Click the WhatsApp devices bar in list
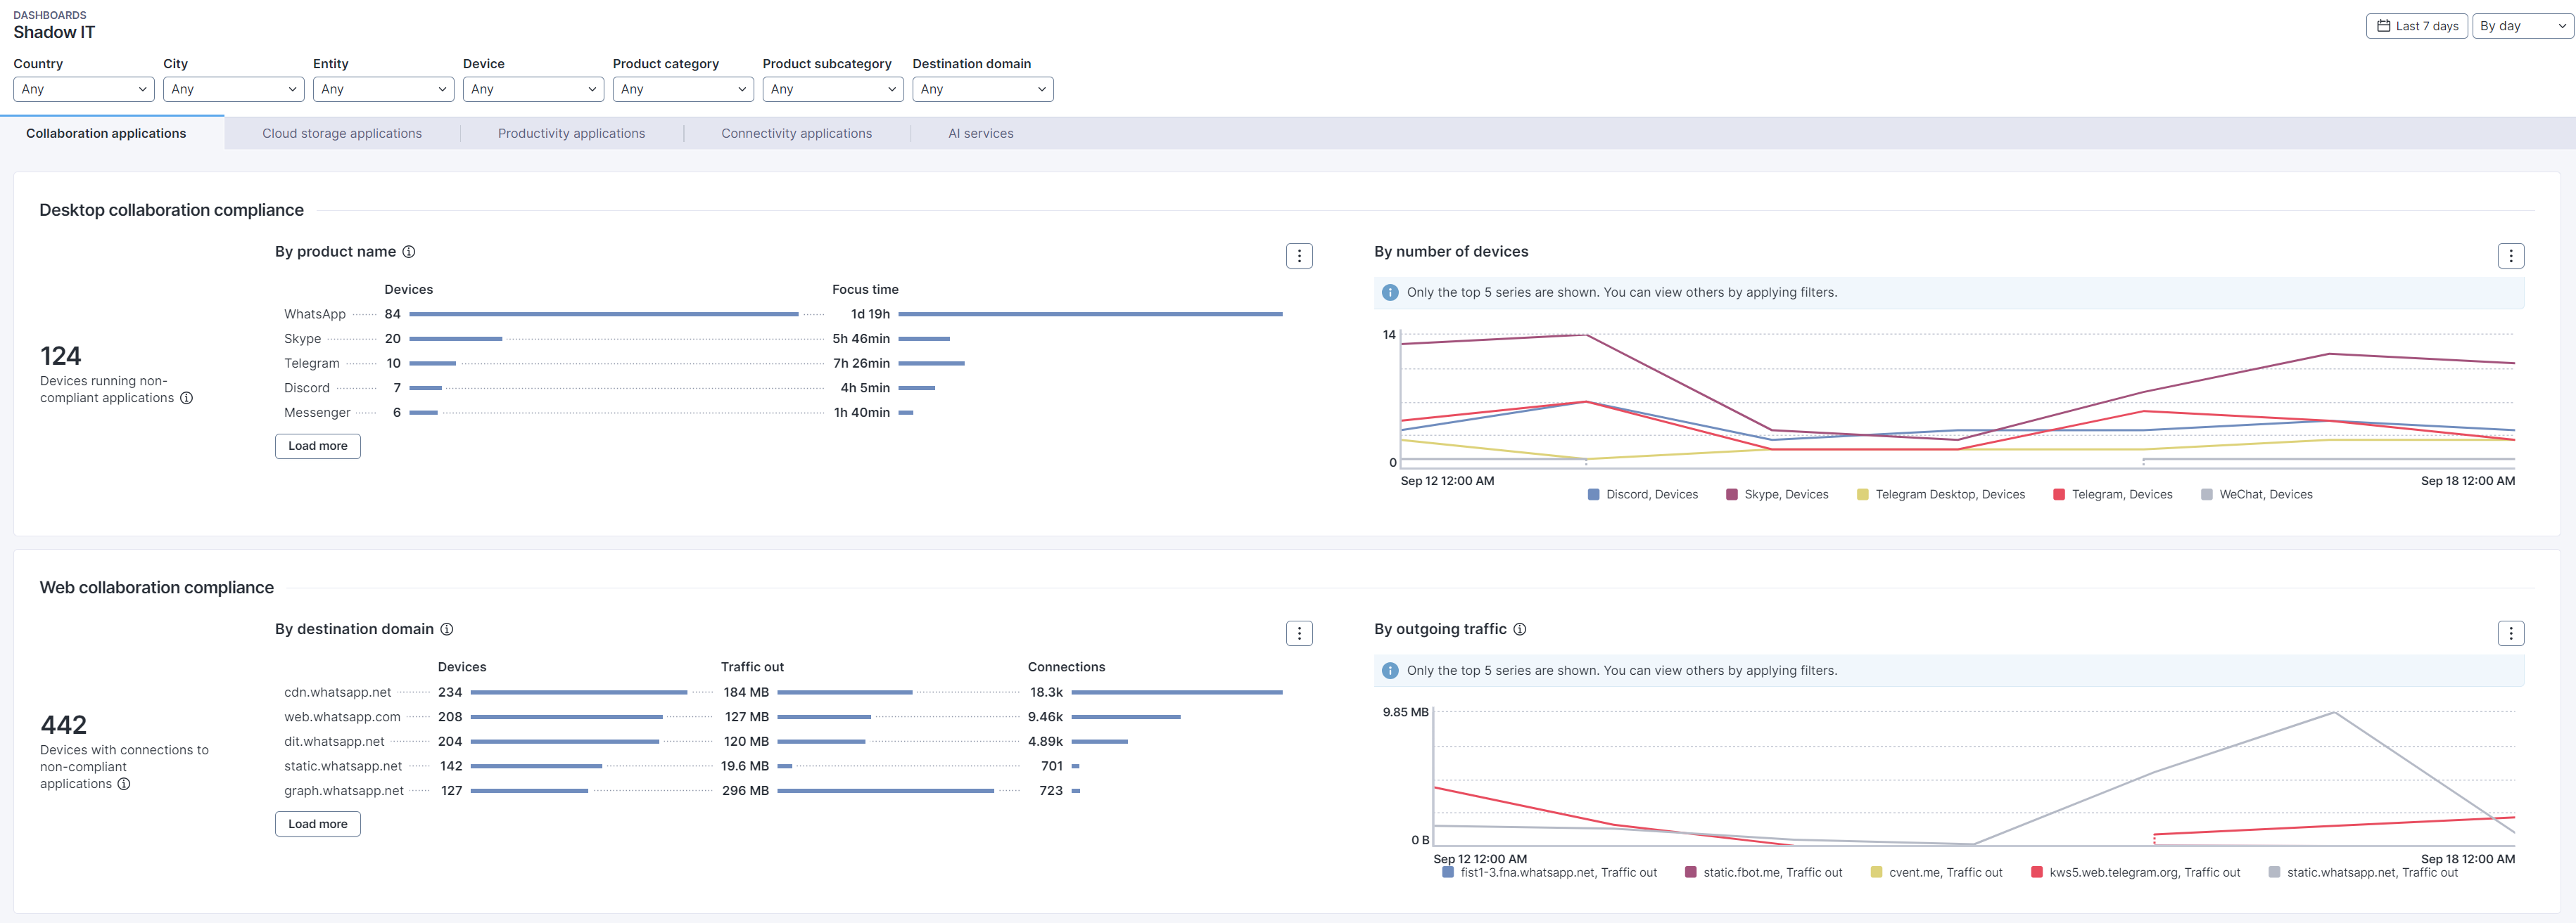Image resolution: width=2576 pixels, height=923 pixels. pyautogui.click(x=603, y=314)
